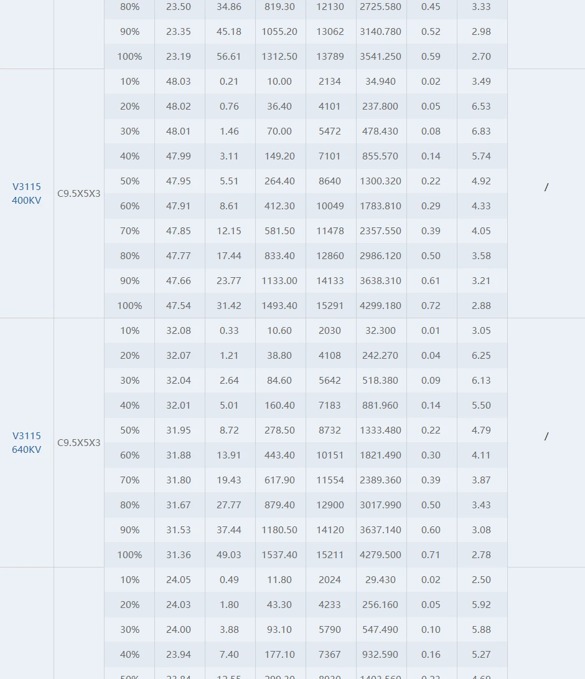Viewport: 585px width, 679px height.
Task: Select the 56.61 value cell
Action: pos(229,57)
